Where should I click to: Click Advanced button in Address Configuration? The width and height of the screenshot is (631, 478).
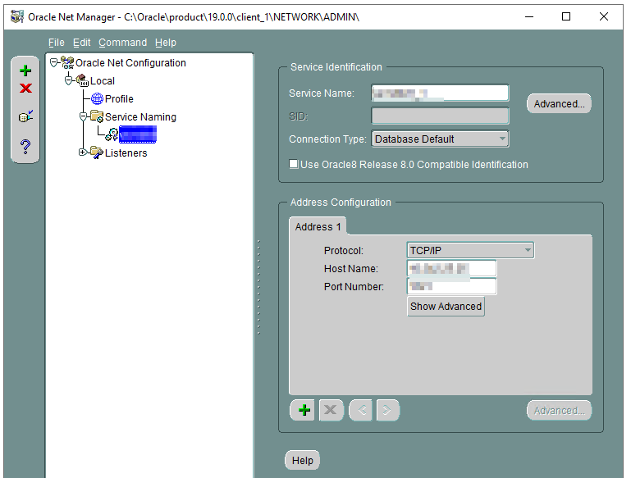pos(559,411)
